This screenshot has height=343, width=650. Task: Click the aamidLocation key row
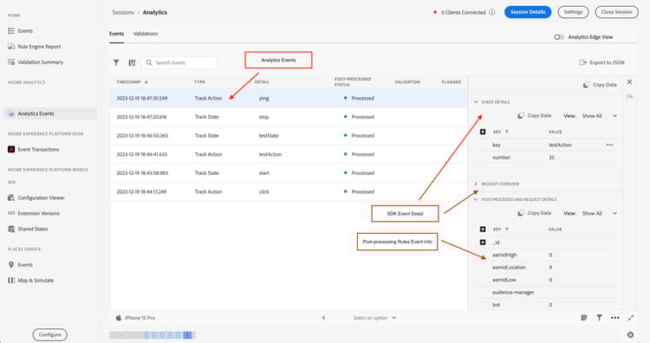pos(546,268)
